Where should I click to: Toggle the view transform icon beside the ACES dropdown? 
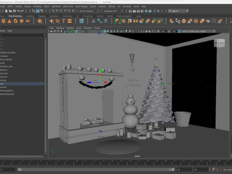click(x=179, y=31)
